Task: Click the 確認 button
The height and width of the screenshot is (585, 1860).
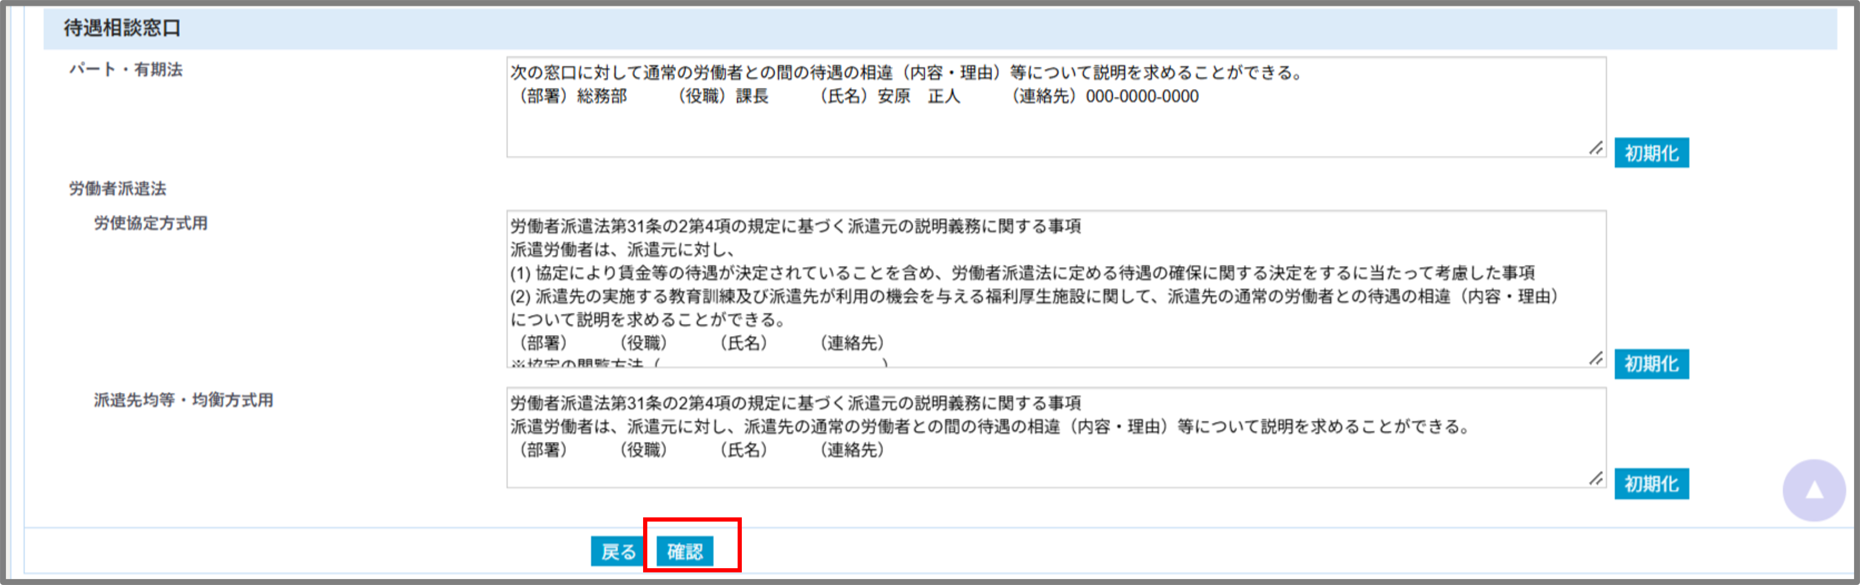Action: click(x=685, y=551)
